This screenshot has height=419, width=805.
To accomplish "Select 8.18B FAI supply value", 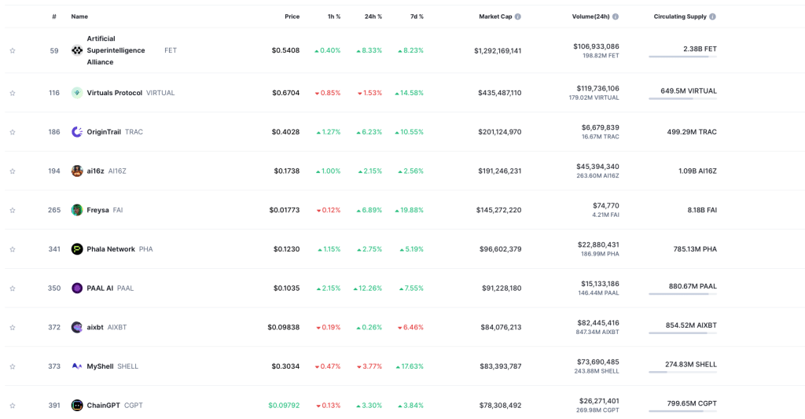I will pyautogui.click(x=702, y=210).
